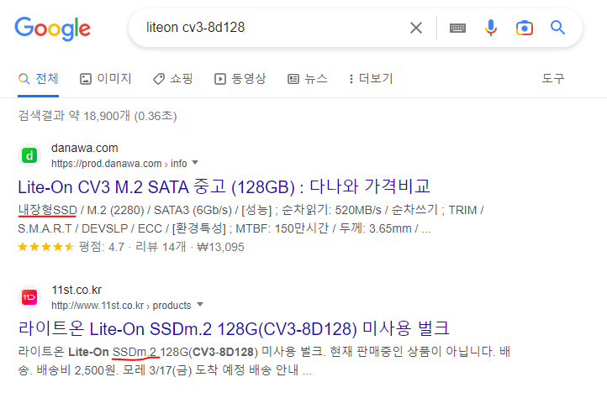The width and height of the screenshot is (607, 398).
Task: Click the danawa.com favicon
Action: 29,155
